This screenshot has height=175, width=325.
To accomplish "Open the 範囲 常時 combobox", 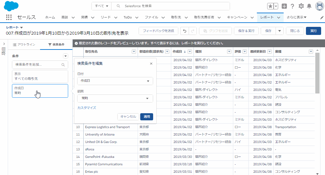I will point(115,98).
